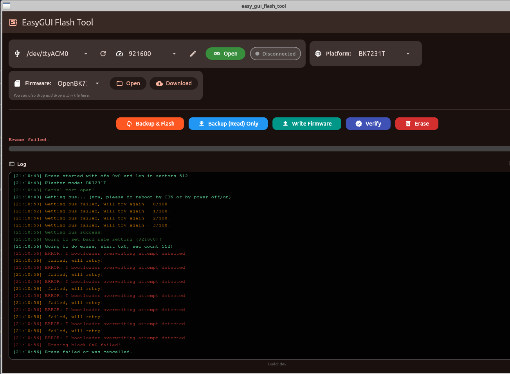Open the 921600 baud rate dropdown
The image size is (510, 374).
point(152,54)
